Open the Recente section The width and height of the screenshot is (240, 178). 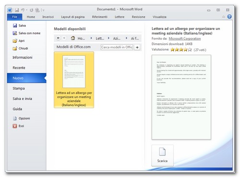click(x=19, y=68)
